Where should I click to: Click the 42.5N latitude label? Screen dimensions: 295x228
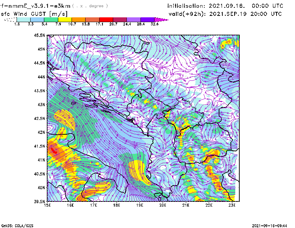tap(39, 118)
